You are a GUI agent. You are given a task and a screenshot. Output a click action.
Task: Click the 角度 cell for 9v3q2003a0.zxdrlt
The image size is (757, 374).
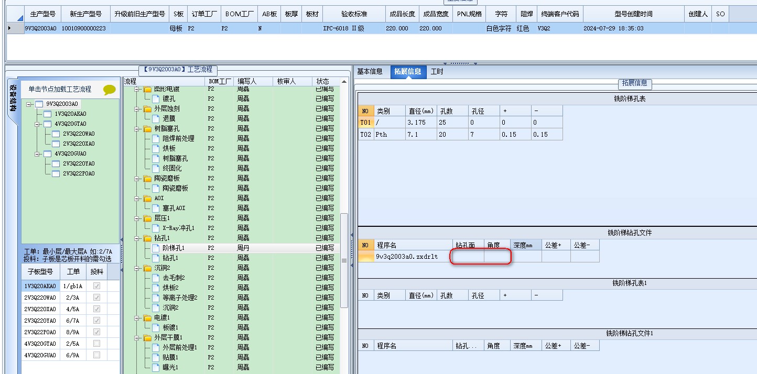point(498,257)
